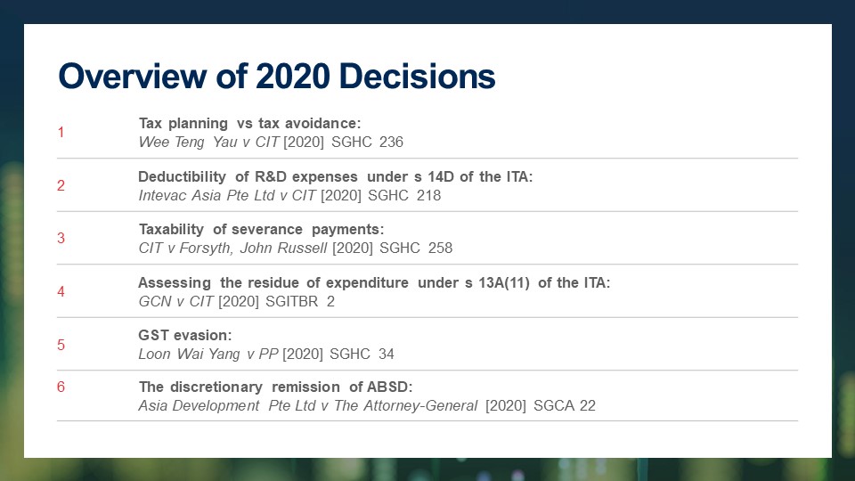Viewport: 855px width, 481px height.
Task: Click Loon Wai Yang v PP citation
Action: [266, 354]
